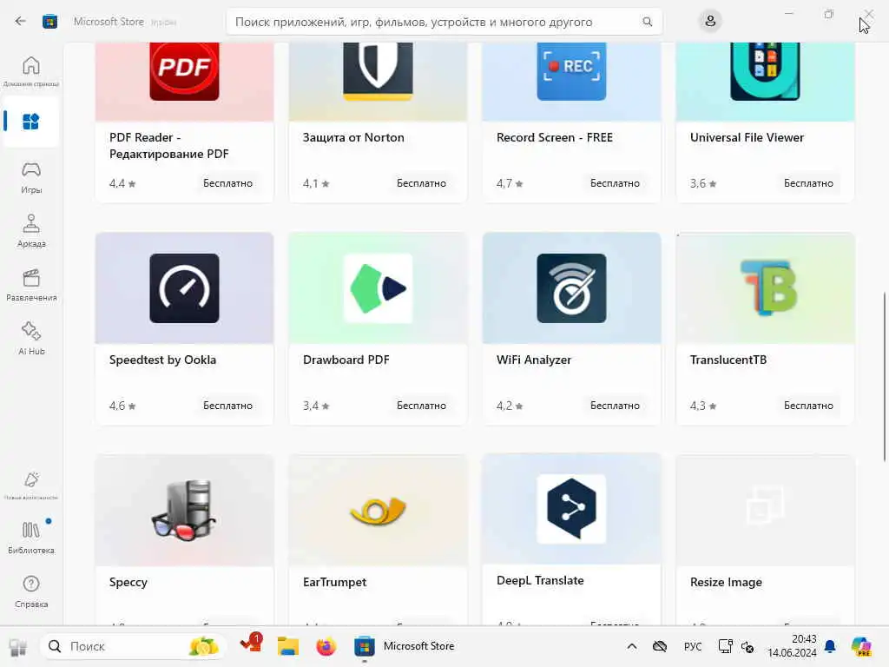Open Speccy app icon
Screen dimensions: 889x667
(x=184, y=509)
